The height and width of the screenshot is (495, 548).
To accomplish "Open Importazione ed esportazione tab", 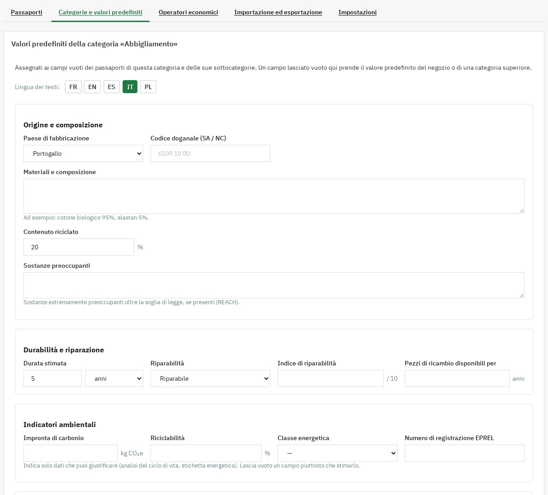I will (x=278, y=12).
